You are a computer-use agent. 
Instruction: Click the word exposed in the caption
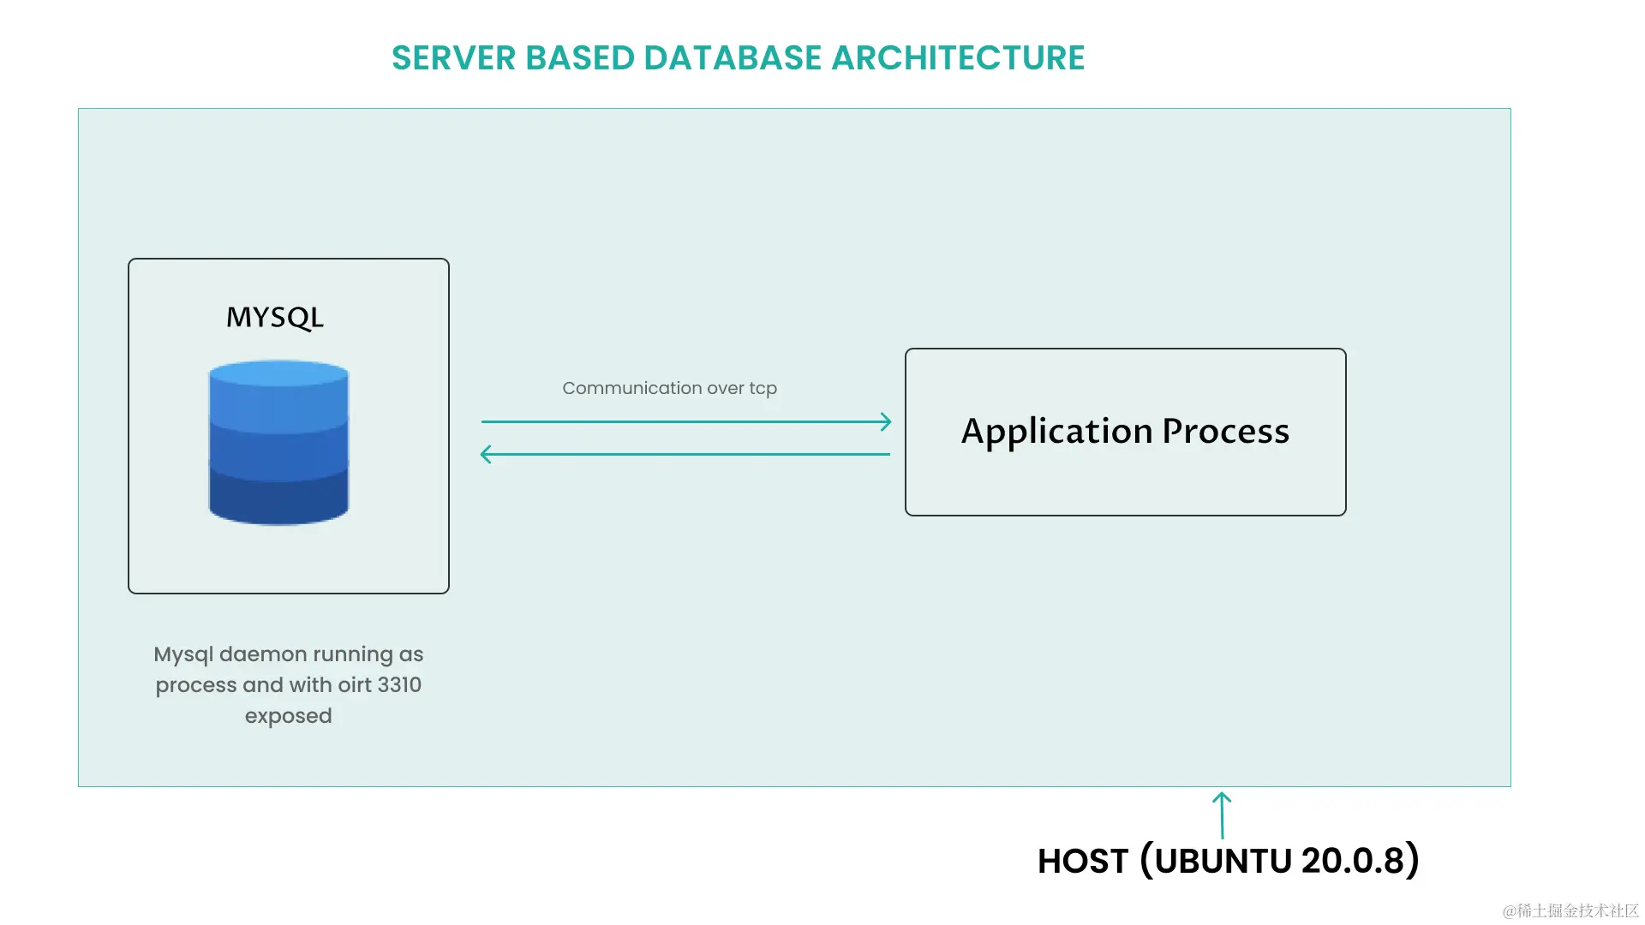(288, 716)
